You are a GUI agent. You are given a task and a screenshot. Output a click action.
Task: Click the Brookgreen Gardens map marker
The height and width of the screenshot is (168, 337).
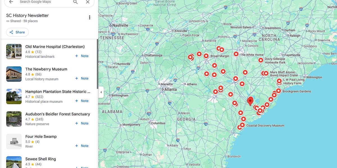point(278,91)
